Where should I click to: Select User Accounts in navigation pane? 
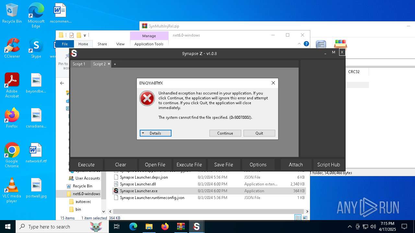[84, 178]
